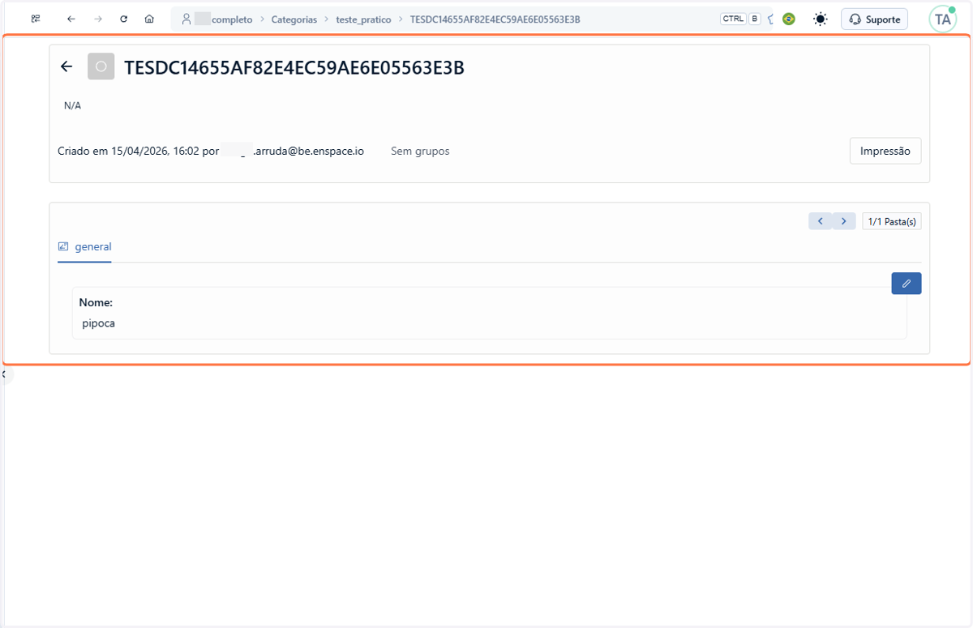Click the 'Sem grupos' label
The image size is (973, 628).
420,151
